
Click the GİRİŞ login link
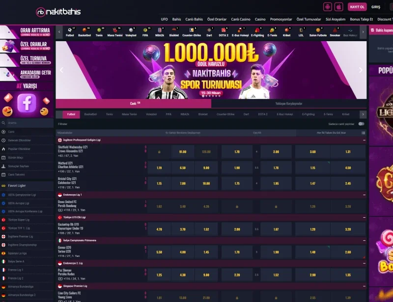tap(376, 7)
